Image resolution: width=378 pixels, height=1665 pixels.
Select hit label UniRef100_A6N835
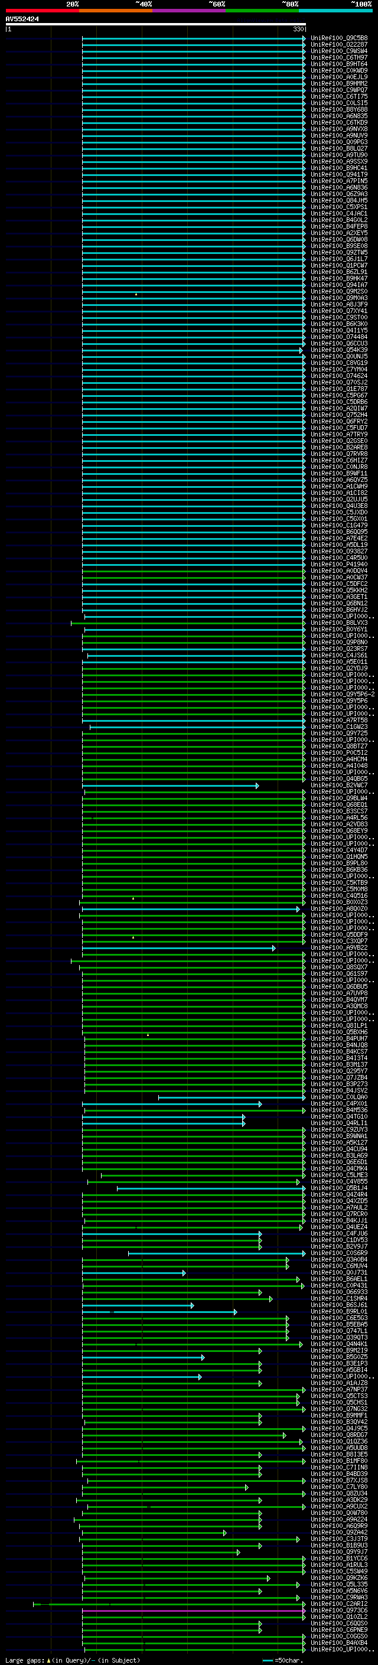(x=338, y=116)
